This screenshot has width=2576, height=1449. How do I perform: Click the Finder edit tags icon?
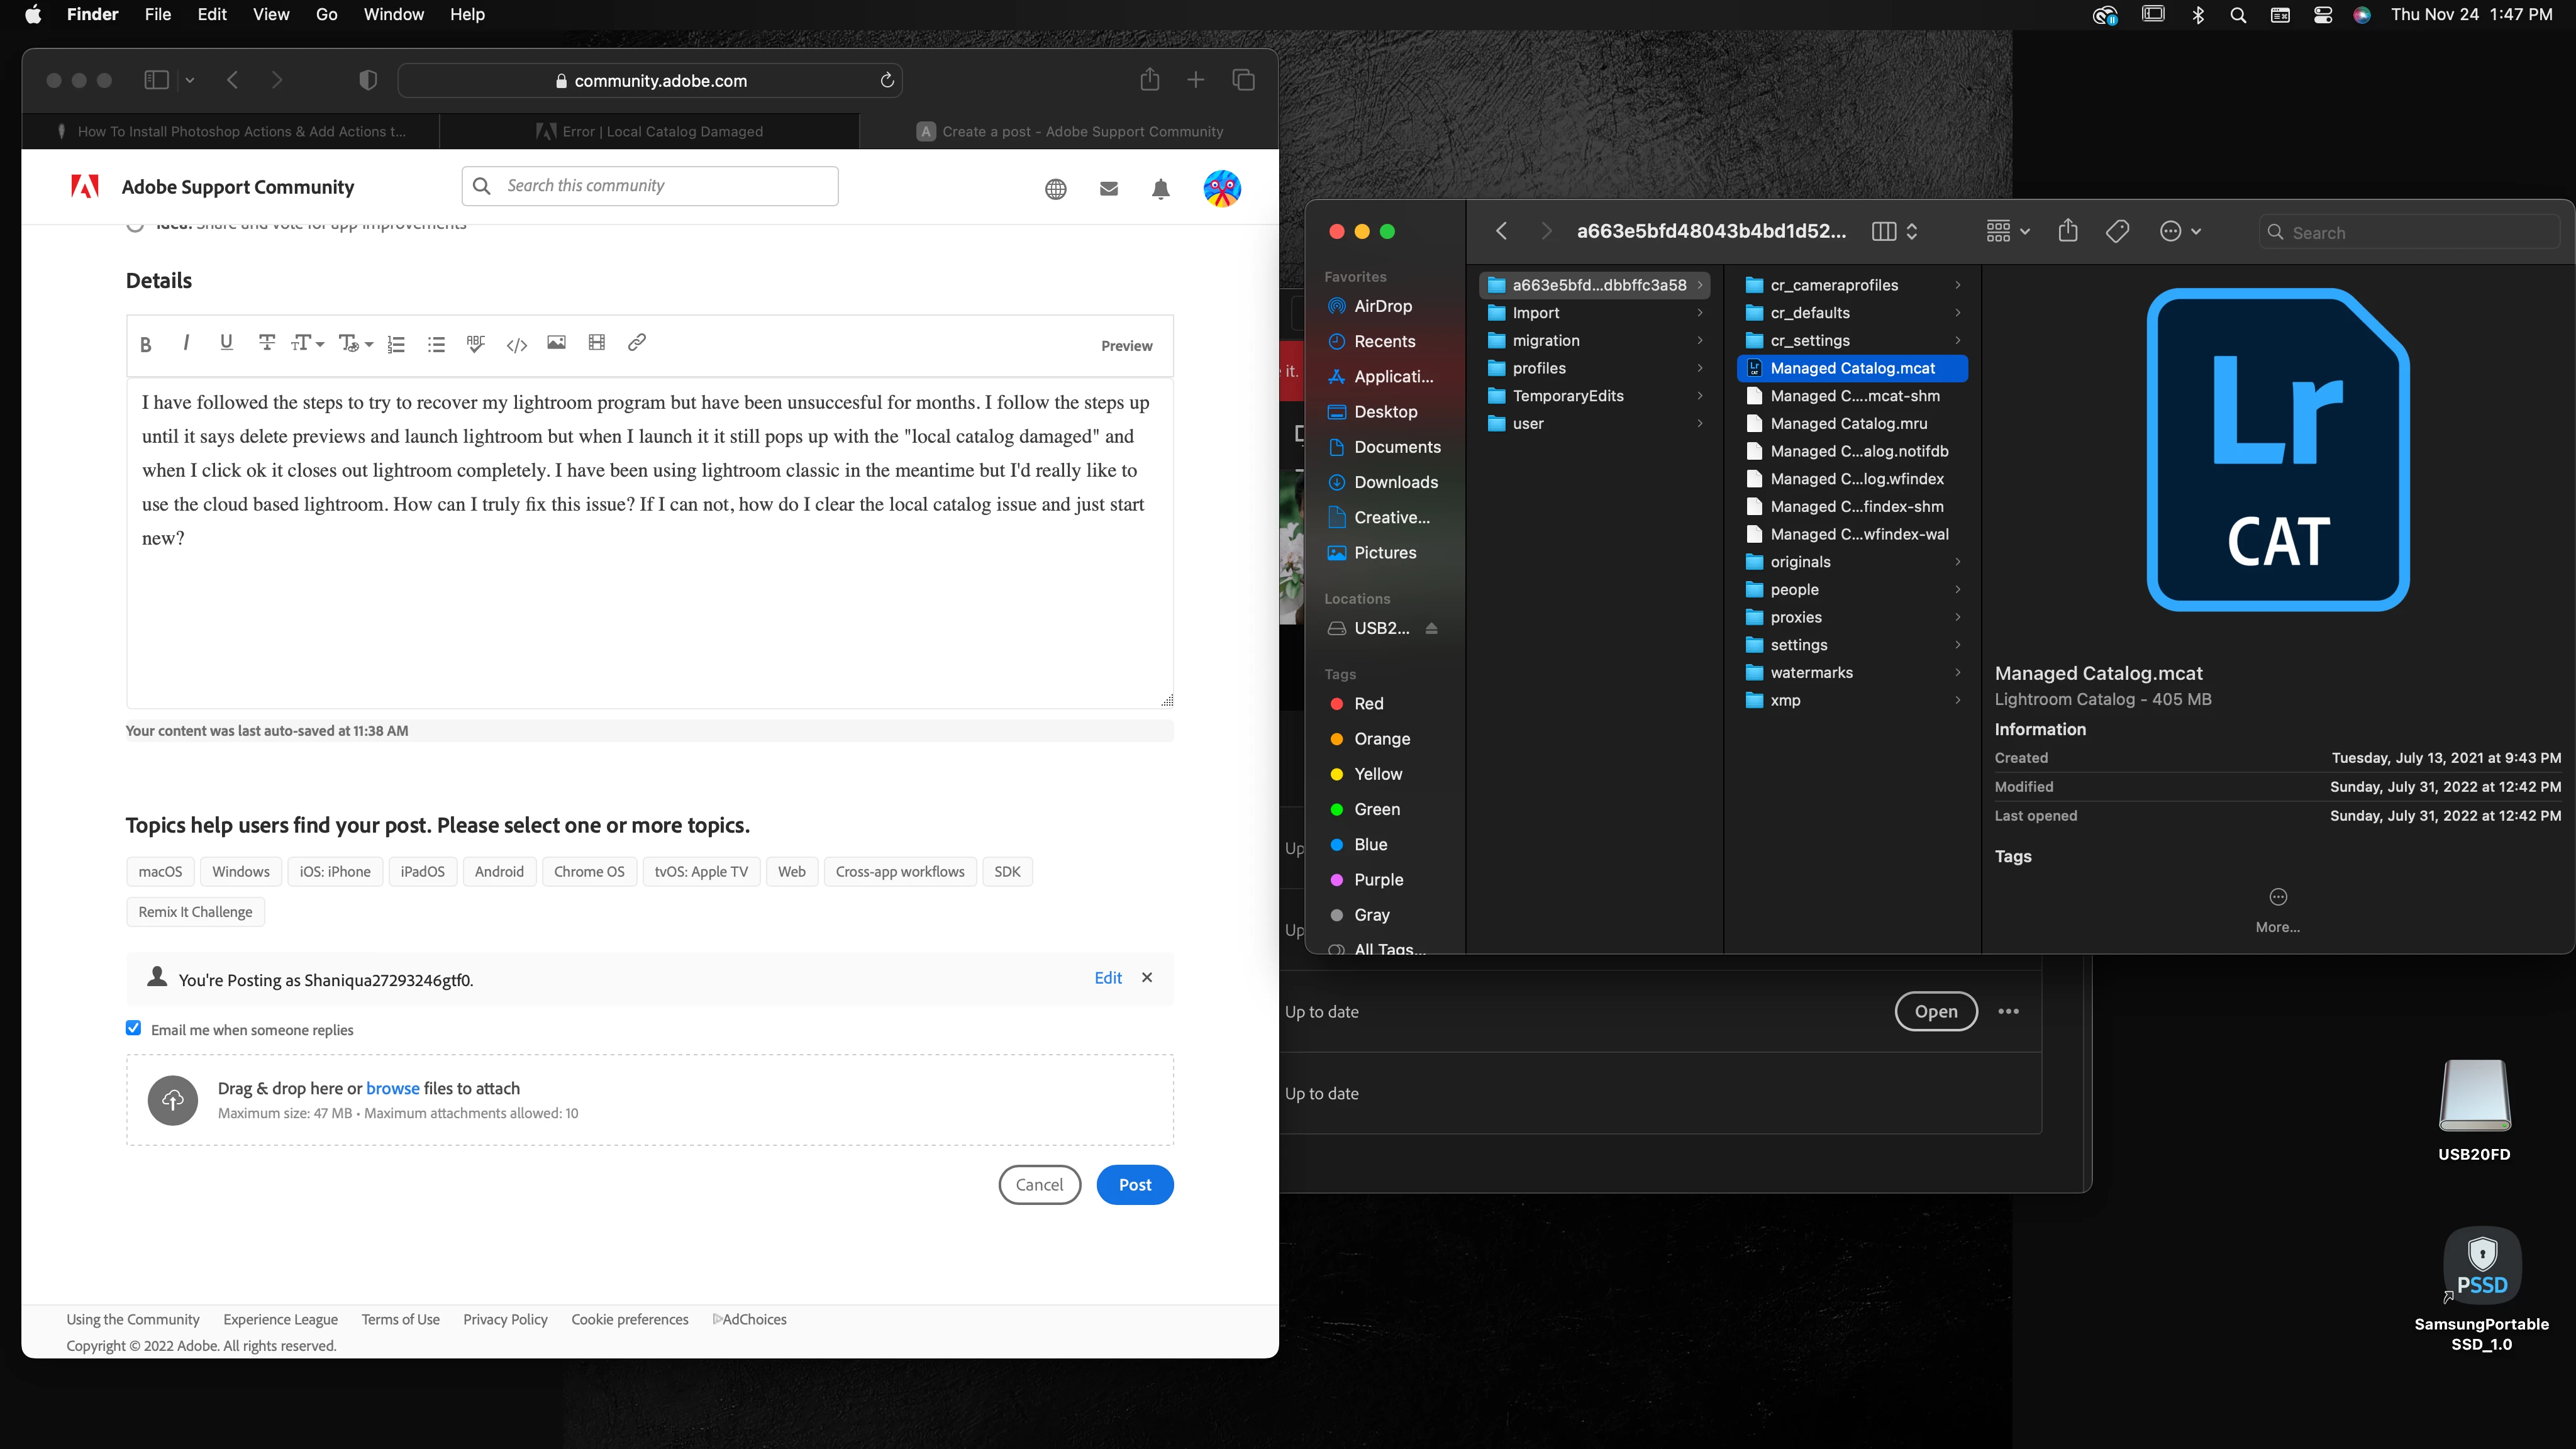click(2117, 232)
